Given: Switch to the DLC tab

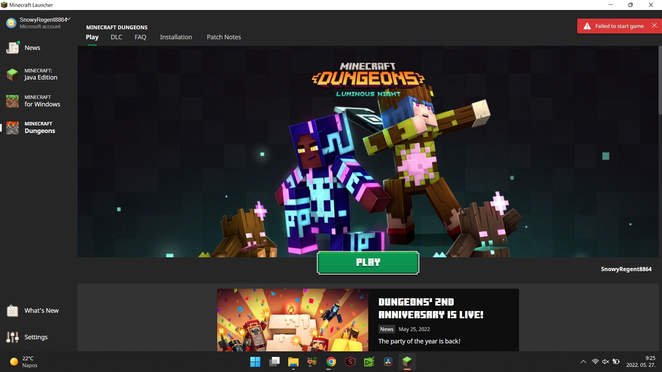Looking at the screenshot, I should point(116,37).
